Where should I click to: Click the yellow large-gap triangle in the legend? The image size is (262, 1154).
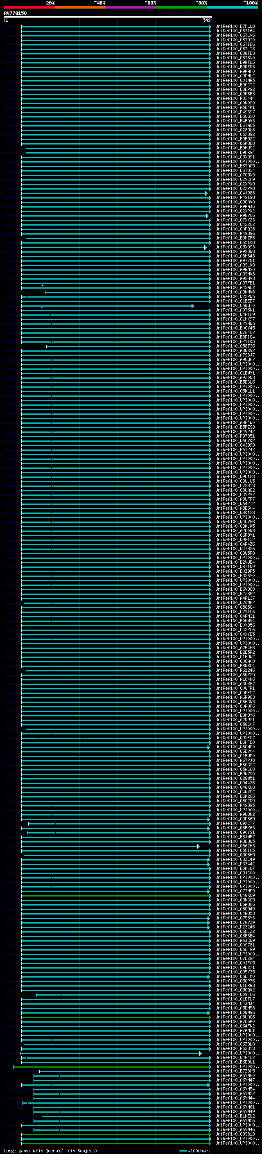34,1150
